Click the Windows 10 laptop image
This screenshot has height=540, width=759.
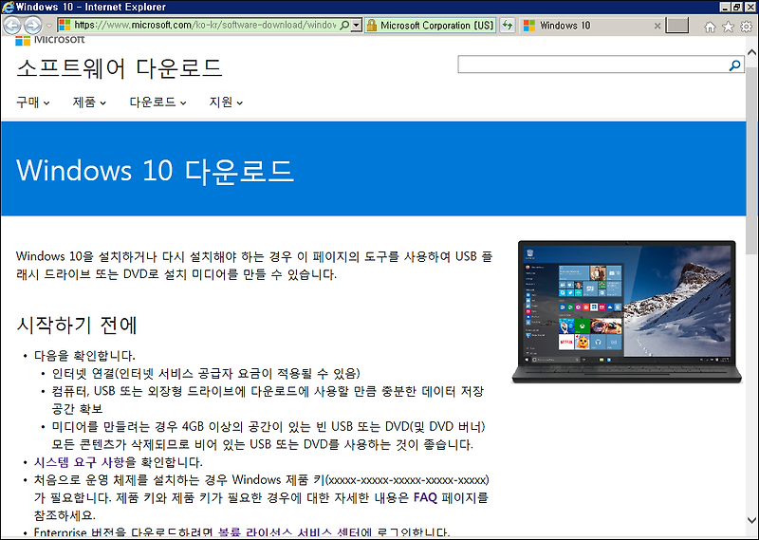point(627,311)
